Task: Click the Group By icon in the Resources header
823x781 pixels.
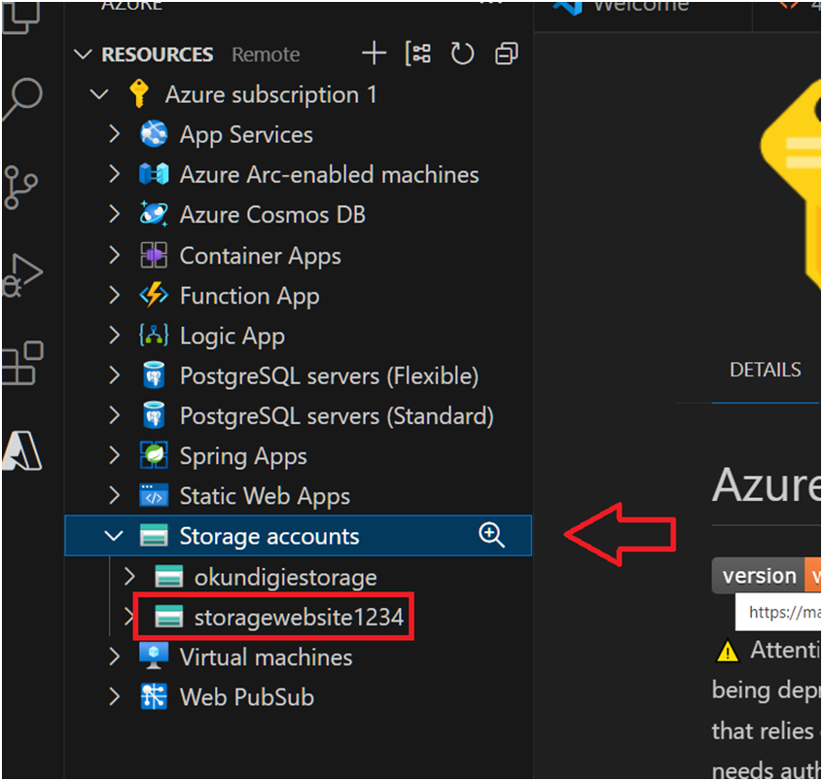Action: [417, 53]
